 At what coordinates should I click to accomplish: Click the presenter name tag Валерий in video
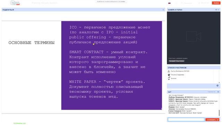(x=177, y=61)
